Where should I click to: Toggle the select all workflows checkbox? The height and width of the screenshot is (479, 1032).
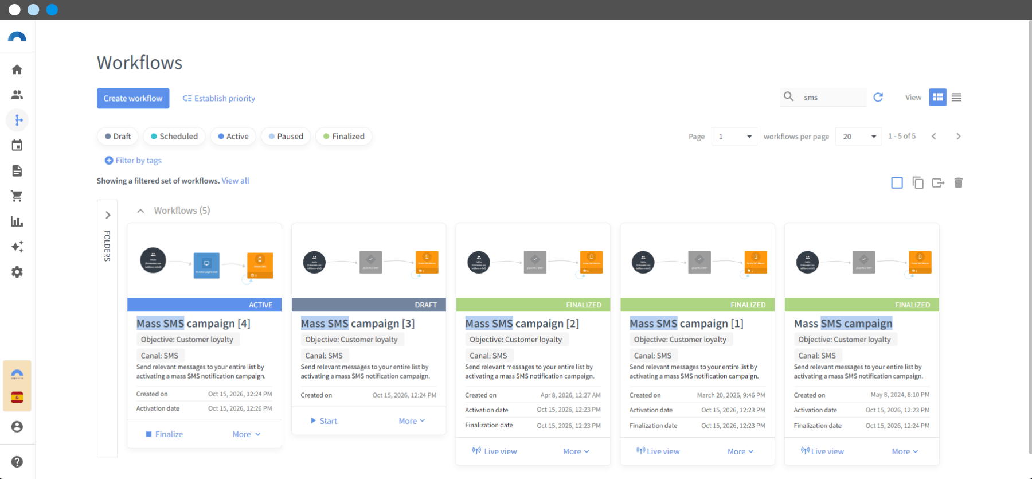point(897,183)
